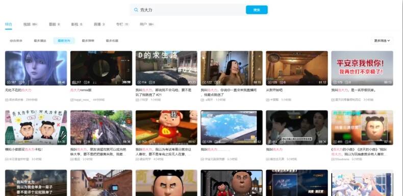
Task: Select the 最多播放 sort option
Action: pos(40,41)
